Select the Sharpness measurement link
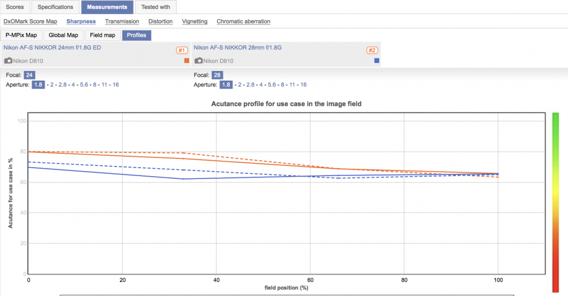This screenshot has height=296, width=568. [81, 22]
